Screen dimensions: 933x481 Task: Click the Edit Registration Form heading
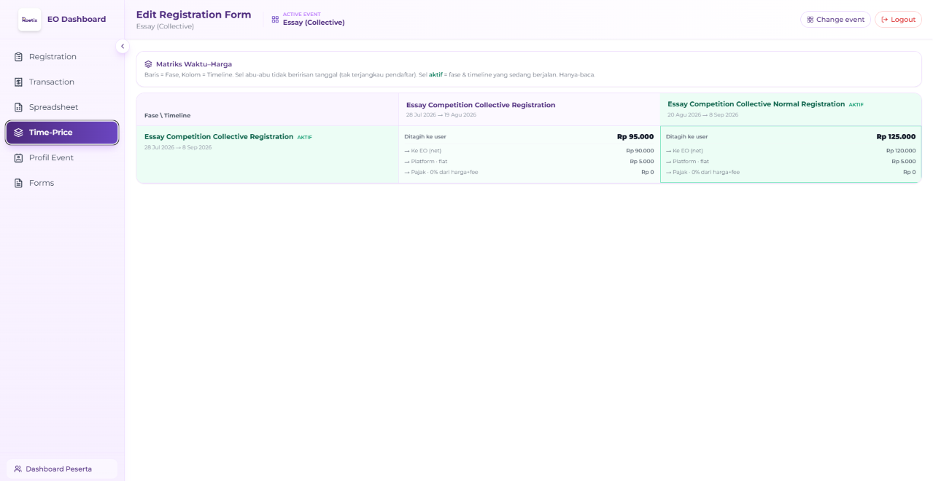pyautogui.click(x=193, y=15)
